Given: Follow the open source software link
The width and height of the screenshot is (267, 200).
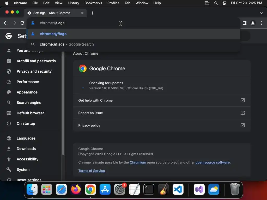Looking at the screenshot, I should click(x=213, y=162).
